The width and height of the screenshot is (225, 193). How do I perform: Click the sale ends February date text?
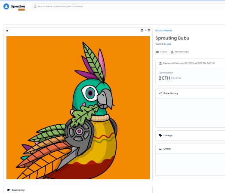(188, 63)
